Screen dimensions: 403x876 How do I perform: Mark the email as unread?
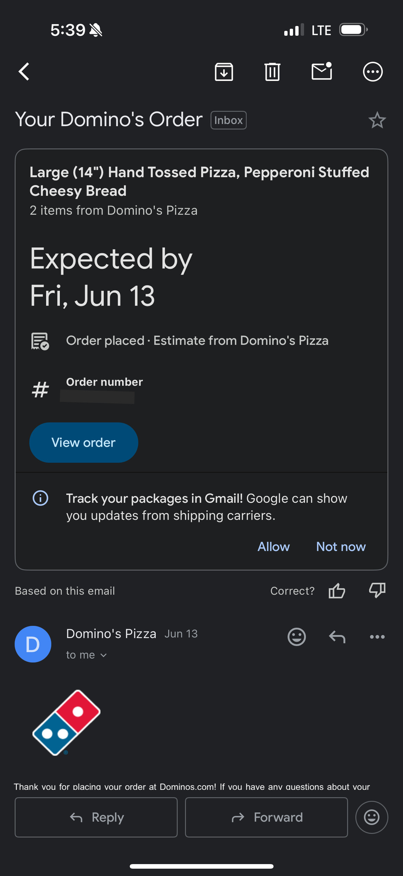coord(322,71)
